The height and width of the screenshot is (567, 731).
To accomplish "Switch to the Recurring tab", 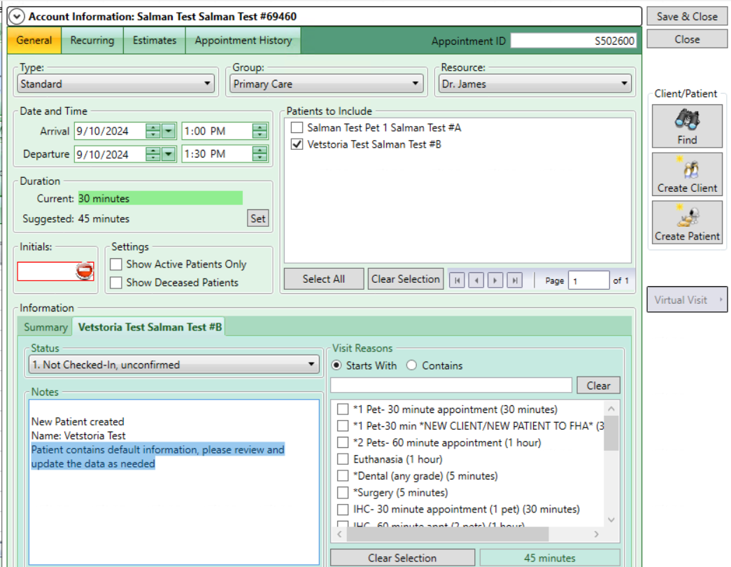I will pos(92,40).
